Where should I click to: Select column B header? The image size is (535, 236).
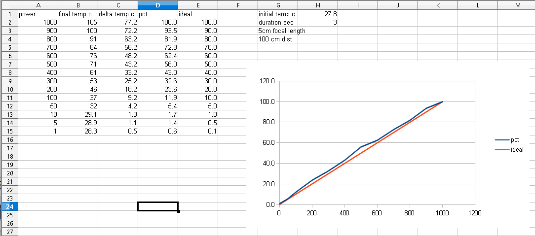(x=78, y=5)
